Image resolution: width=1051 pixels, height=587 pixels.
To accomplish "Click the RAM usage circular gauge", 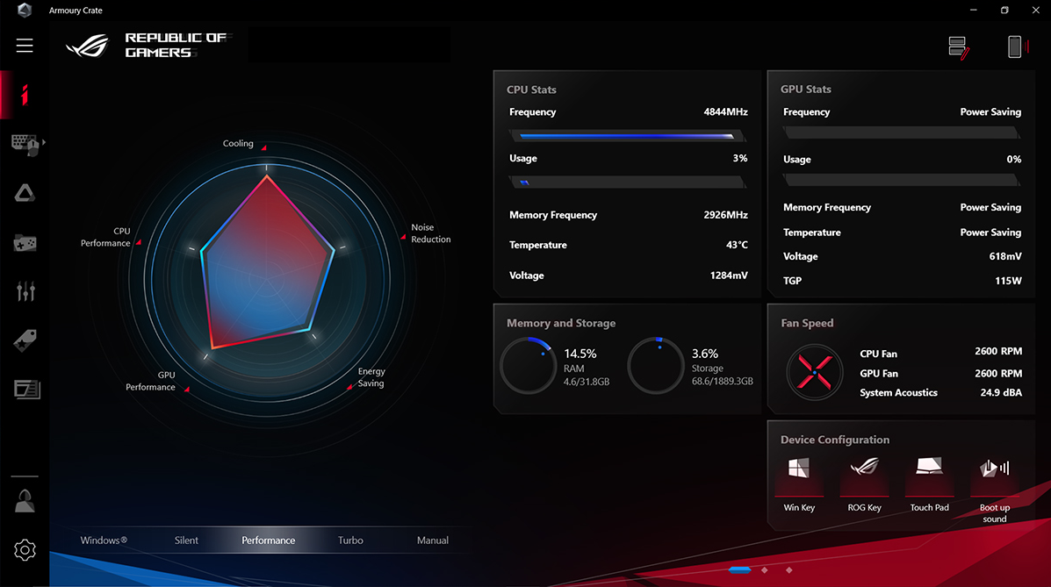I will pos(529,365).
